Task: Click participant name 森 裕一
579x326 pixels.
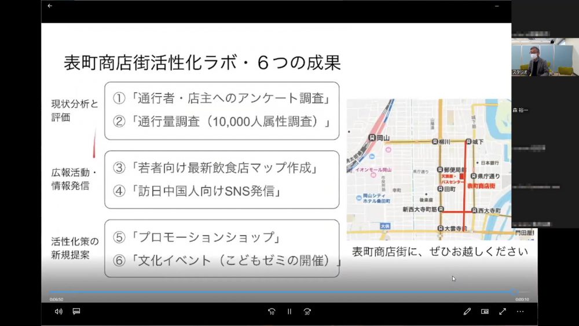Action: pos(521,110)
